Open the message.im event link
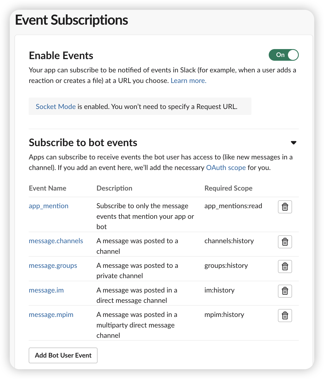 tap(46, 290)
